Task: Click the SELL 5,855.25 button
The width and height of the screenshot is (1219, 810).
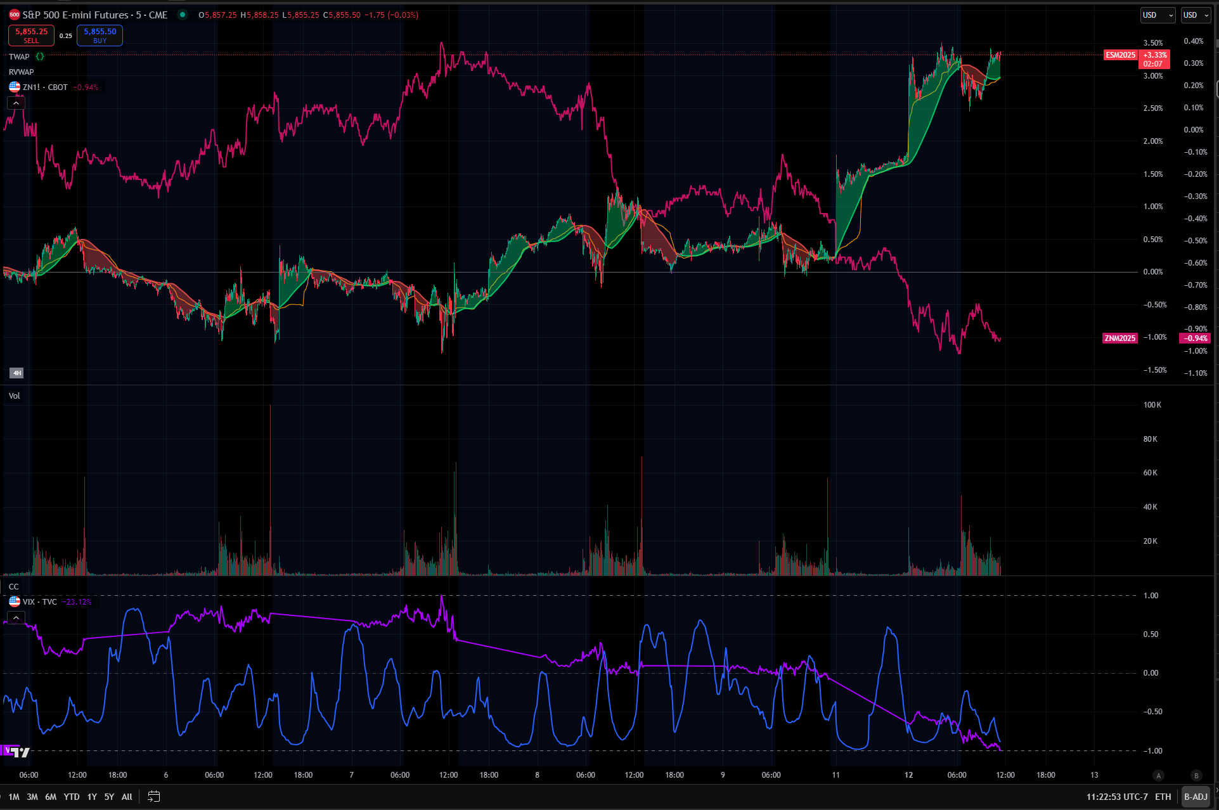Action: pyautogui.click(x=31, y=35)
